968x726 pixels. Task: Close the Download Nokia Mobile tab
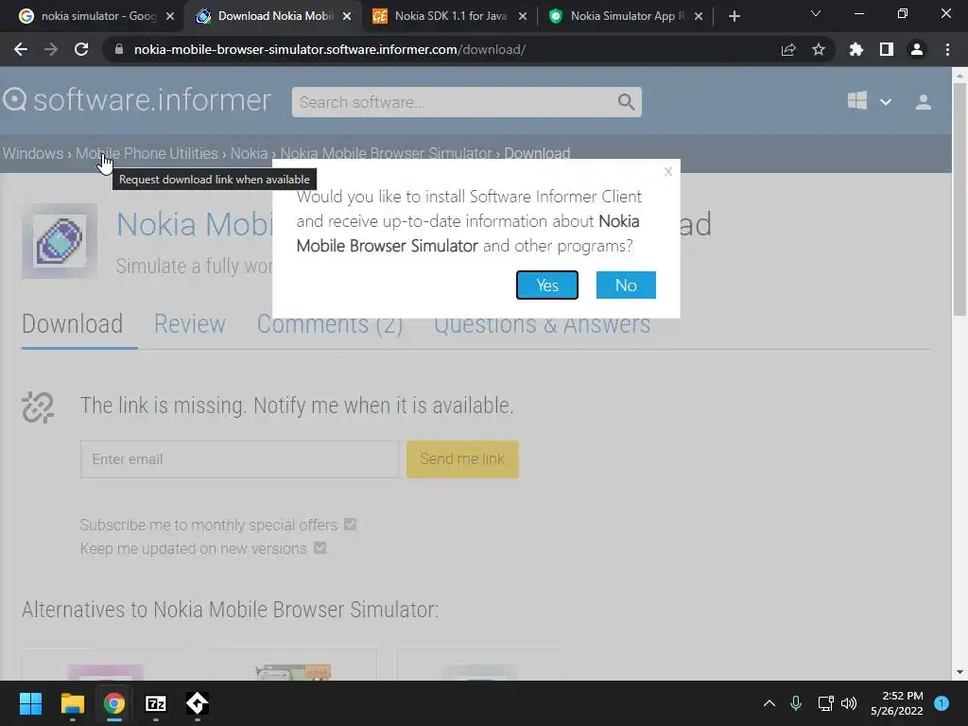coord(347,16)
